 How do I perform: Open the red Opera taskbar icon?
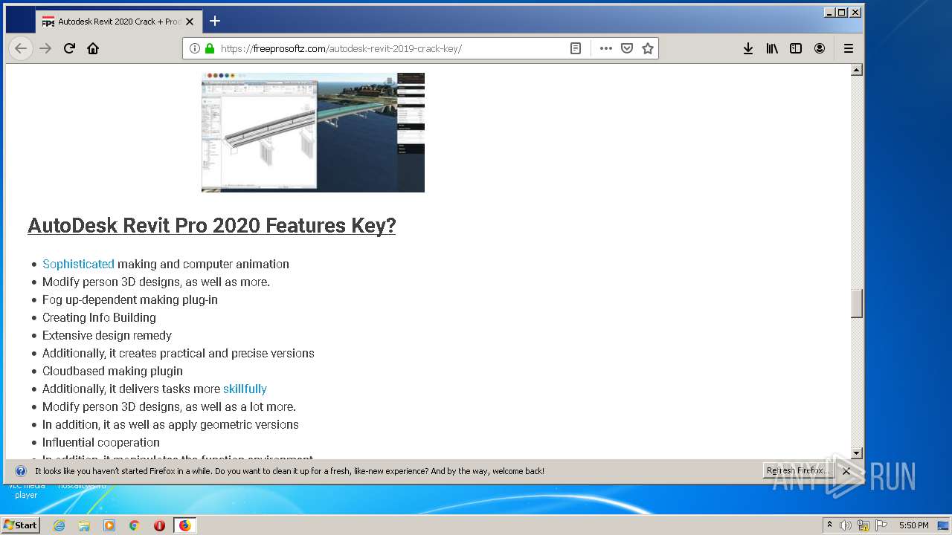(159, 525)
